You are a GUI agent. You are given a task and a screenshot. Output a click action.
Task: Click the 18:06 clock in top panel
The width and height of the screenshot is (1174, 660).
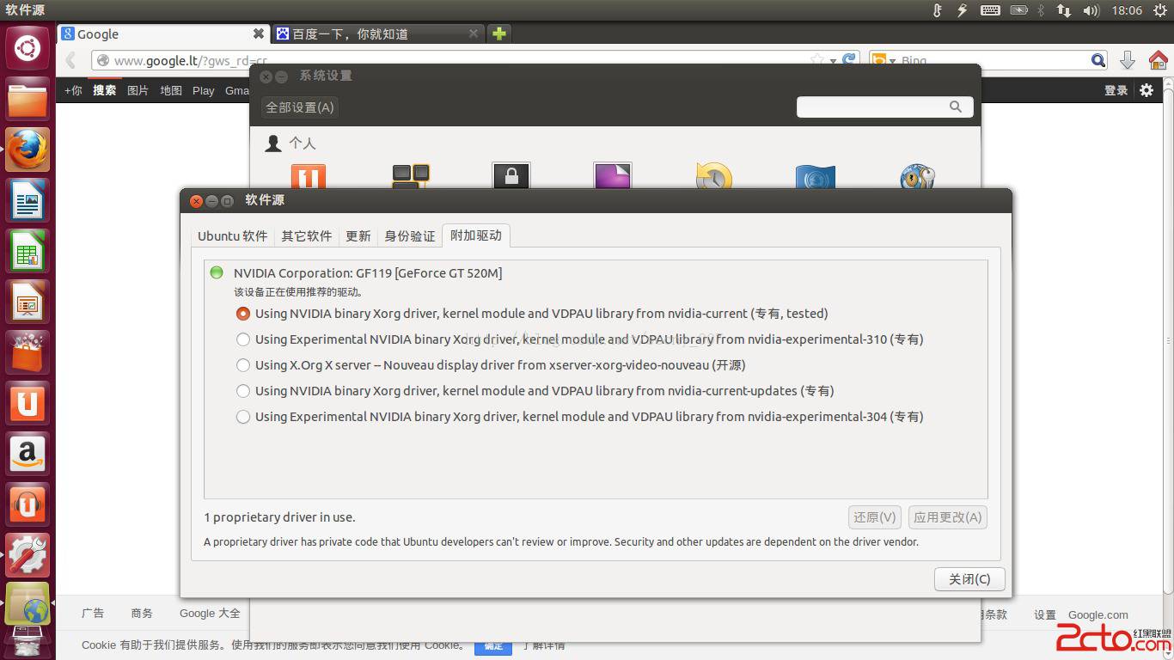[1126, 10]
